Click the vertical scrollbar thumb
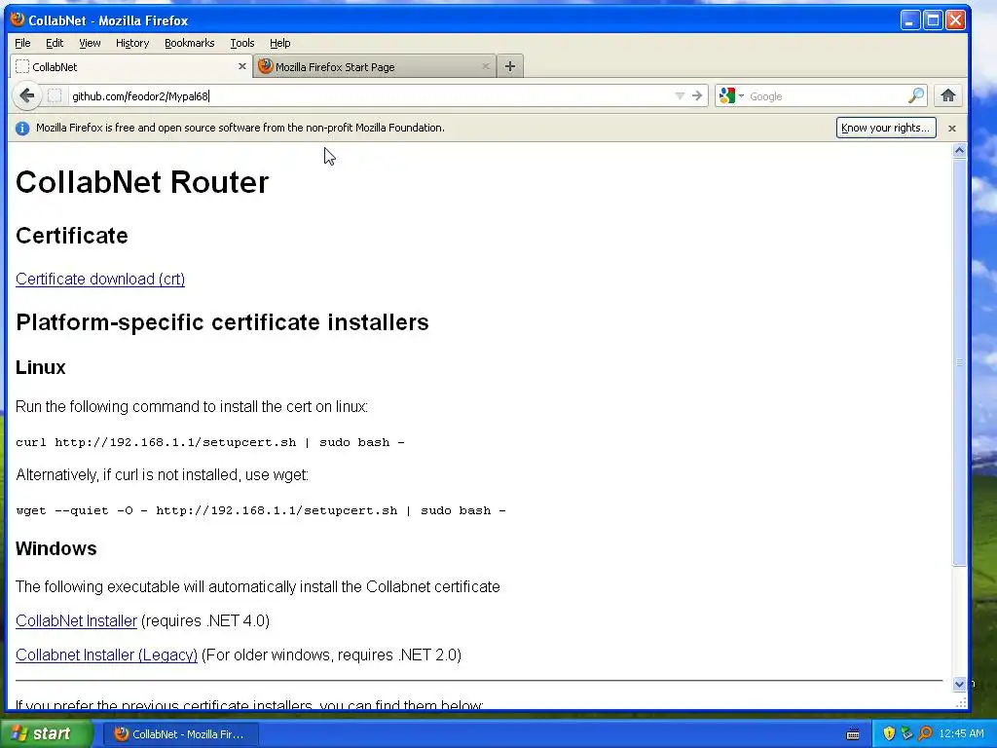The width and height of the screenshot is (997, 748). coord(959,362)
